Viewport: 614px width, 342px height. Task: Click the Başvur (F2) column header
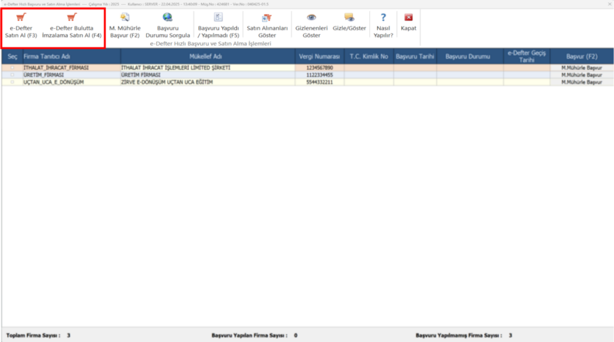pos(582,56)
